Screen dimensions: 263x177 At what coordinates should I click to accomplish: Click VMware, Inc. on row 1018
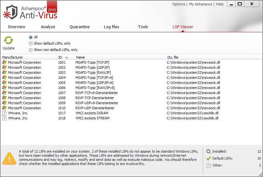pyautogui.click(x=18, y=118)
